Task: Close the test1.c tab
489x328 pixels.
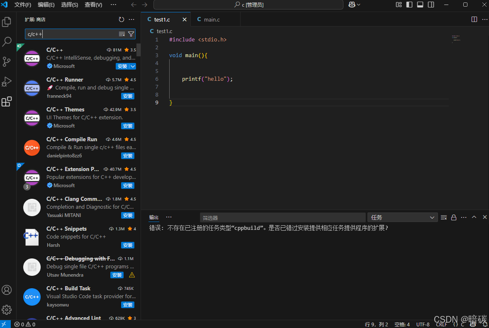Action: pos(185,19)
